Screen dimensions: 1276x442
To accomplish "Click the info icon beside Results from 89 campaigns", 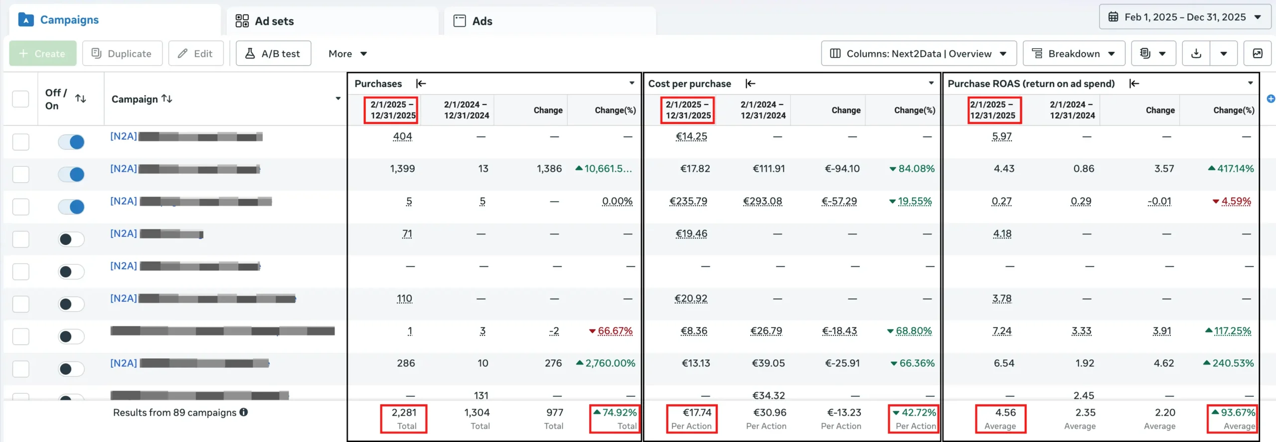I will point(244,412).
